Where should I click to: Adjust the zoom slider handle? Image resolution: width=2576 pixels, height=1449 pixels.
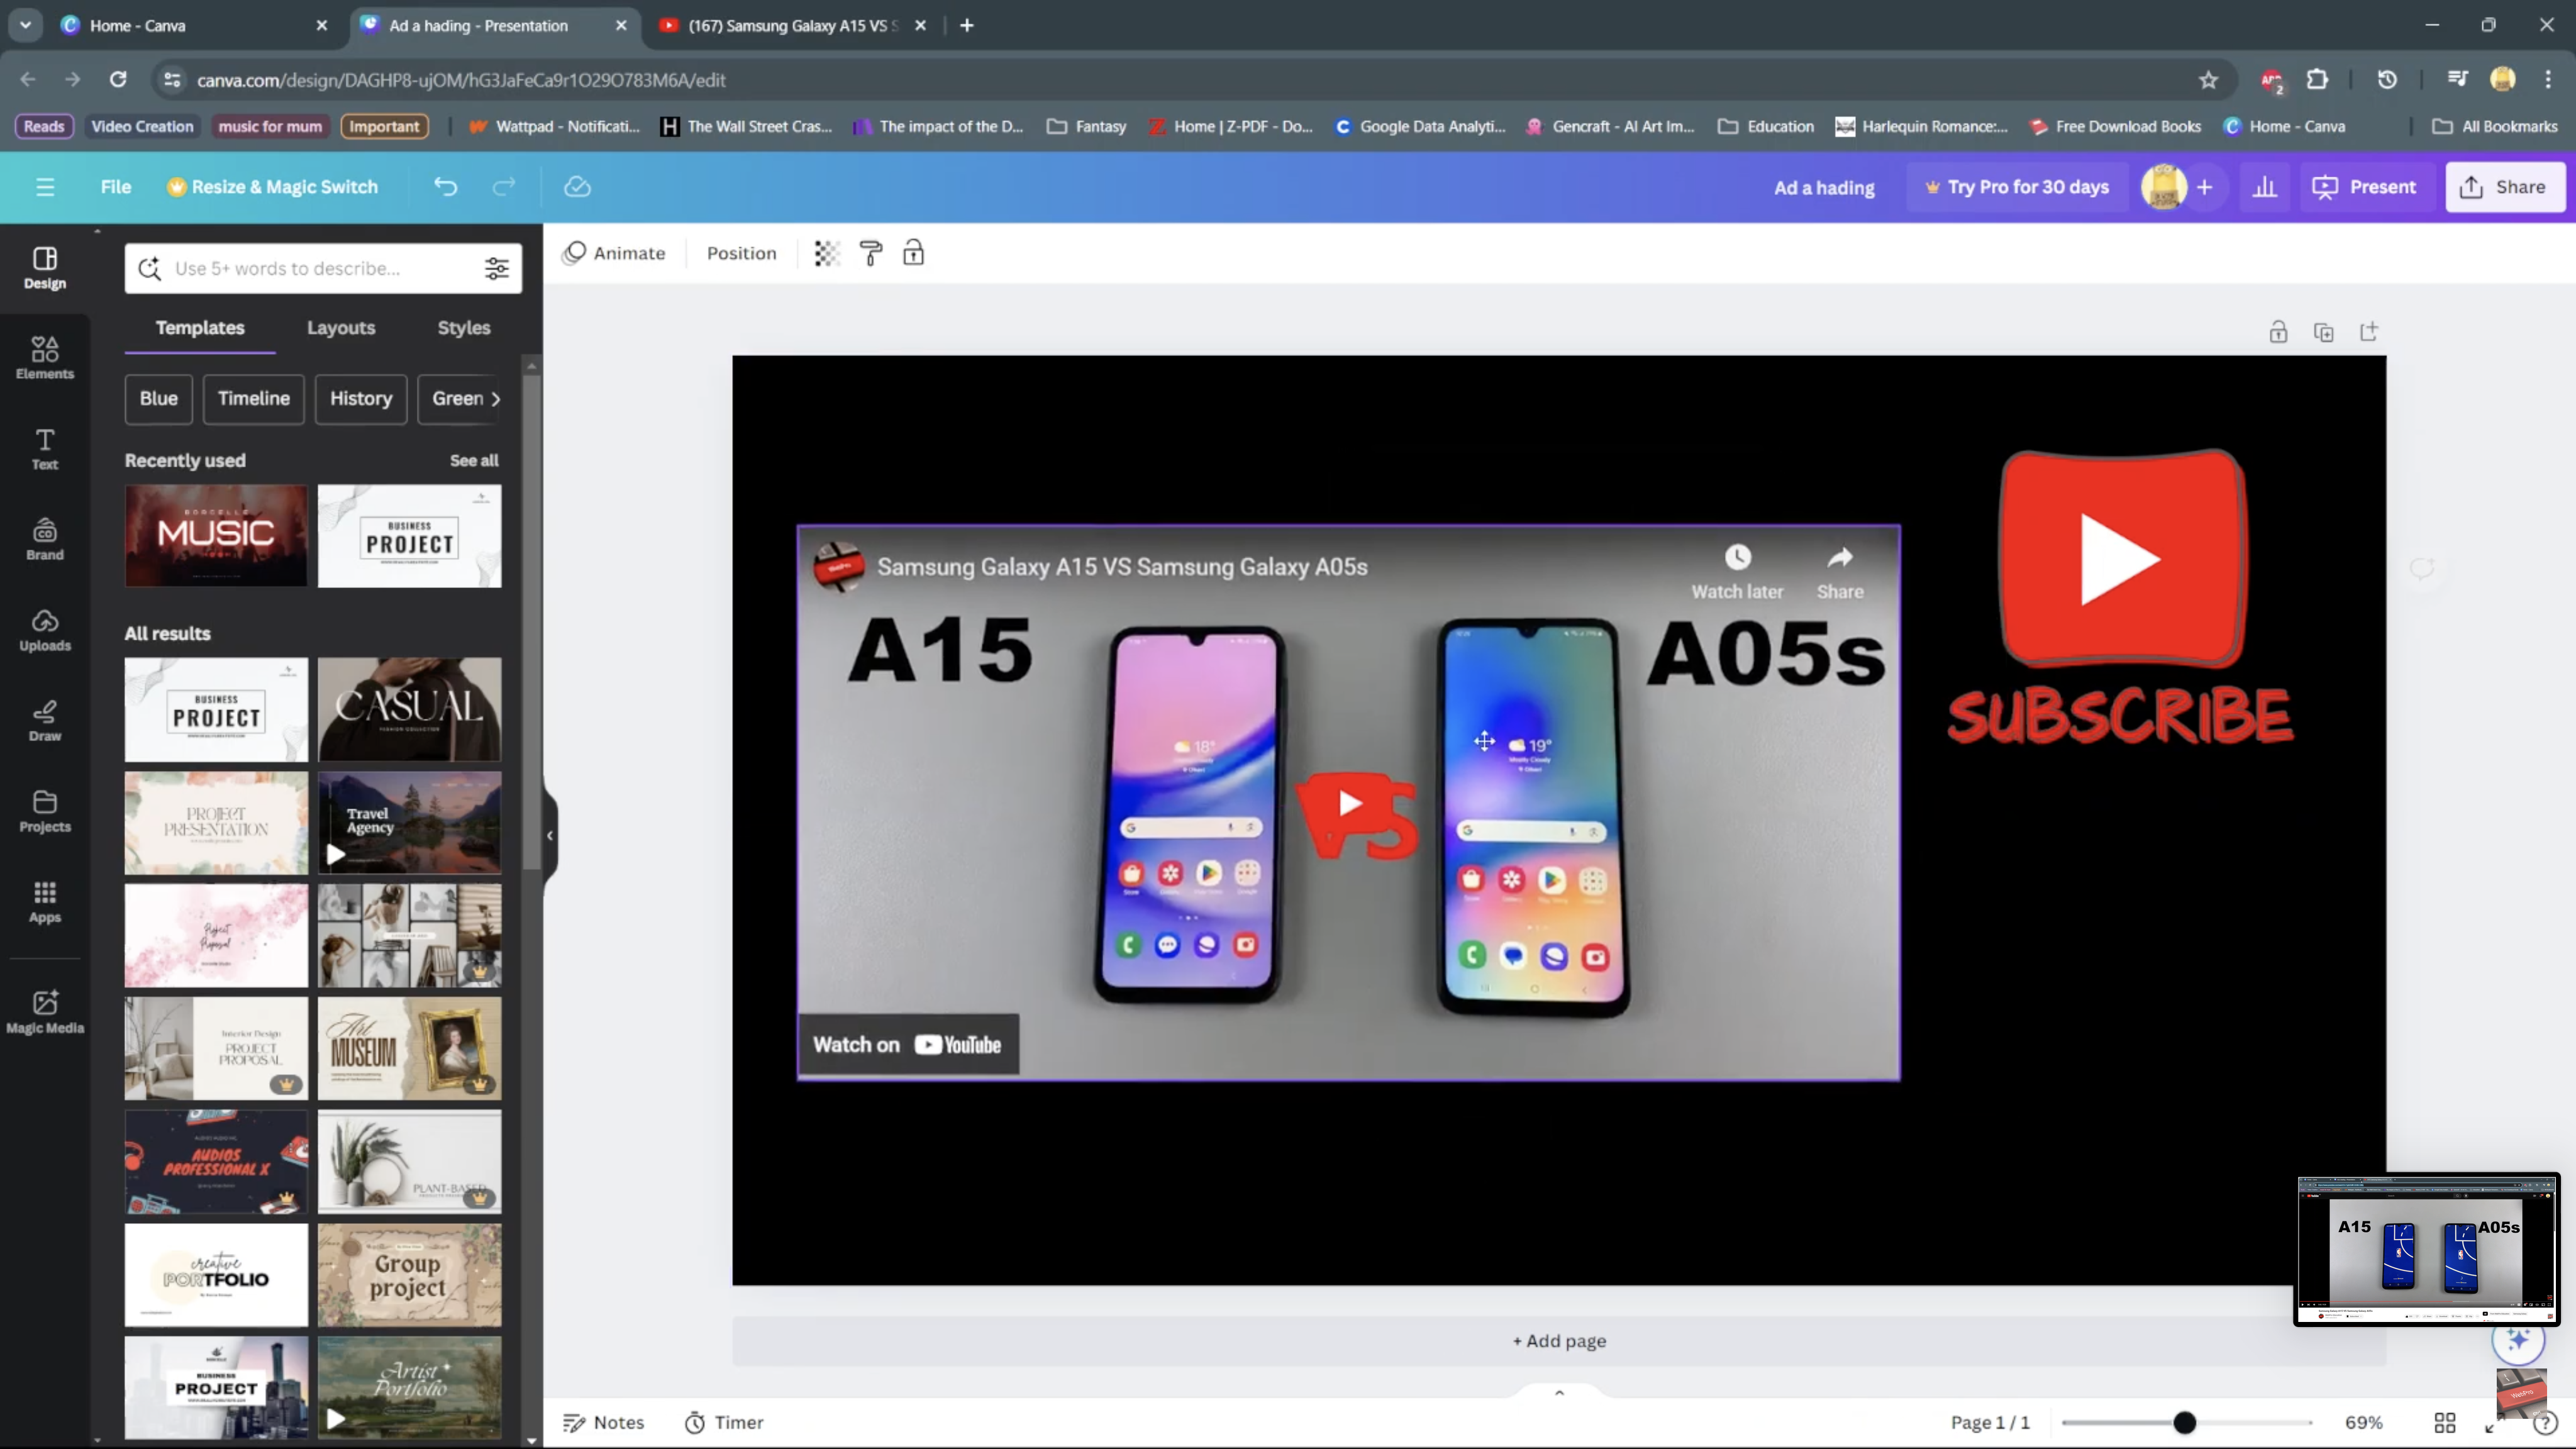pyautogui.click(x=2185, y=1422)
